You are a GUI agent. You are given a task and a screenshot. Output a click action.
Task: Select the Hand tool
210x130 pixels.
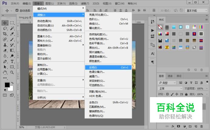[5, 72]
